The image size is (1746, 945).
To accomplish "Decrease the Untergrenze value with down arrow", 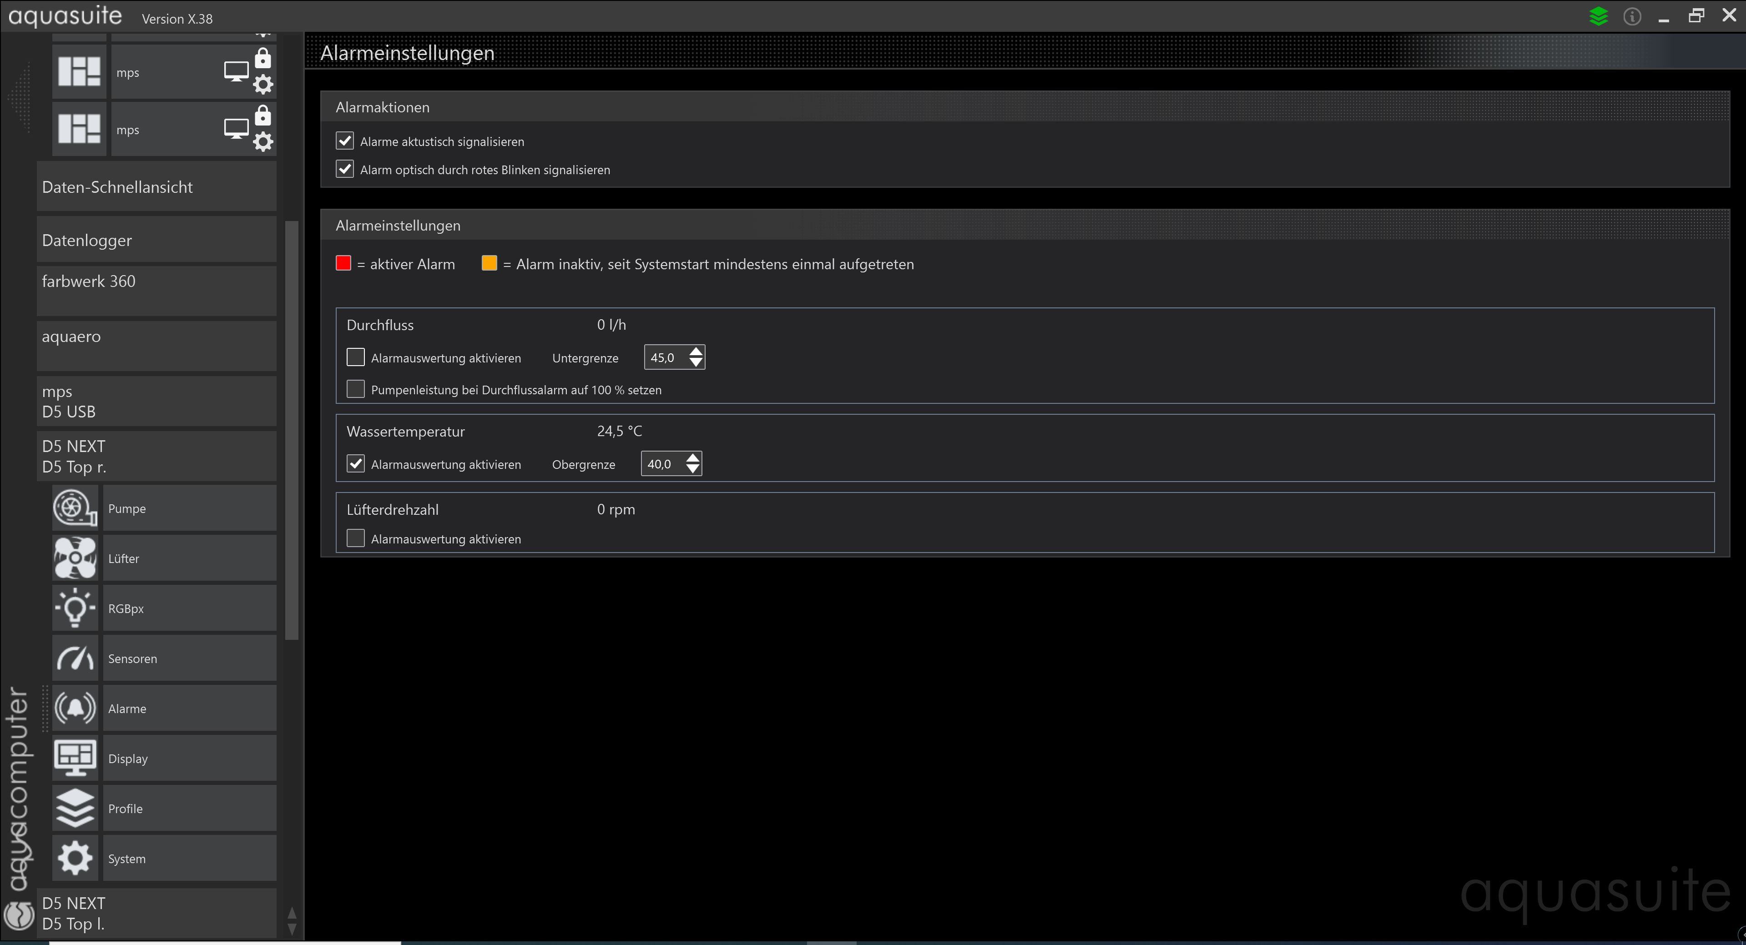I will click(x=696, y=363).
